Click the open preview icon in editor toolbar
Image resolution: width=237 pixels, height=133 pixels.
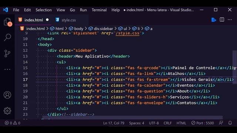[214, 20]
